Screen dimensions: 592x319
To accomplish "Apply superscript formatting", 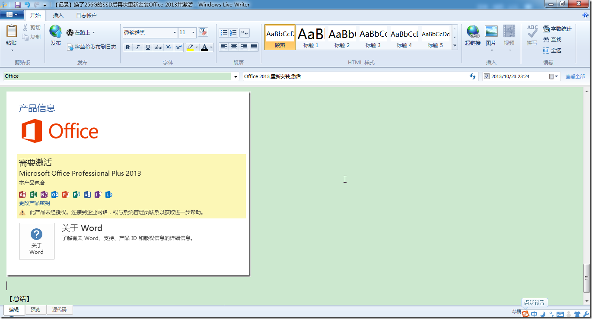I will click(x=179, y=47).
